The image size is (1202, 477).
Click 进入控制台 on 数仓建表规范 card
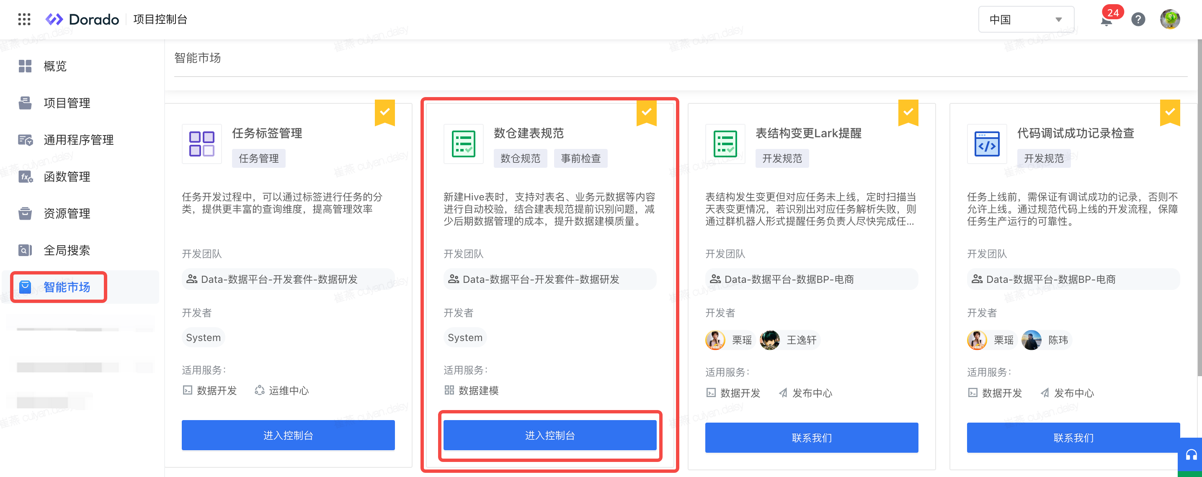coord(549,435)
